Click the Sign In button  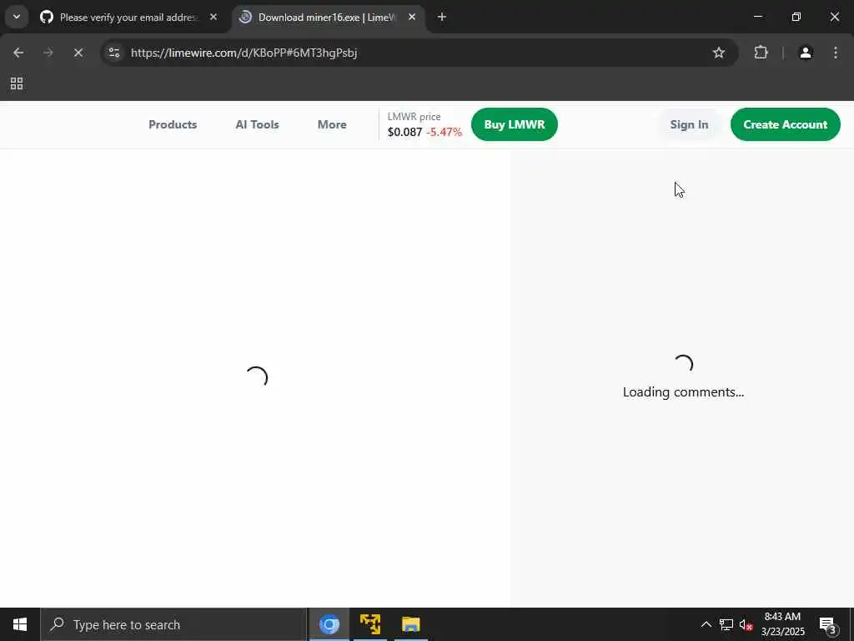click(689, 125)
